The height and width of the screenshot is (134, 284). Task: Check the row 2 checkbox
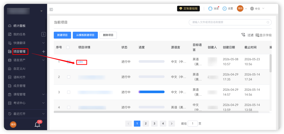[x=69, y=77]
